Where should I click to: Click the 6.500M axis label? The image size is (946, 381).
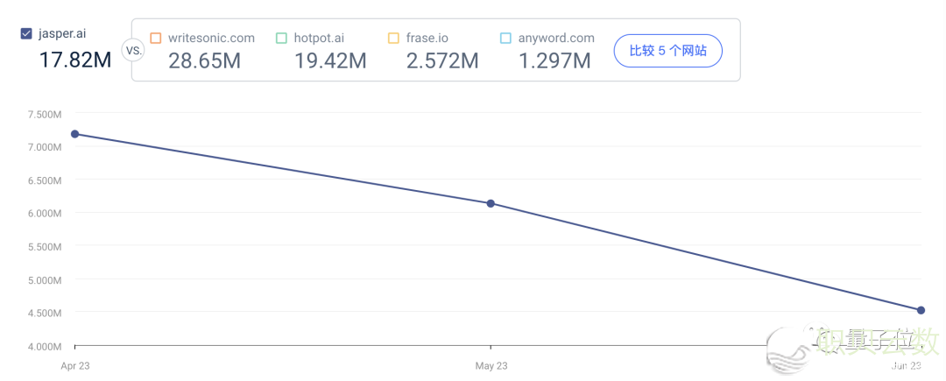click(x=45, y=180)
